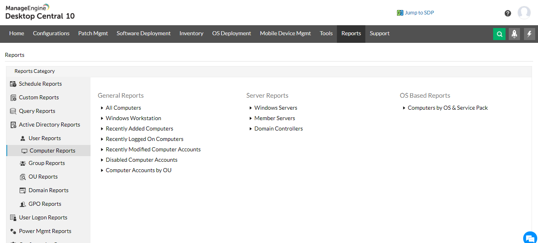Image resolution: width=538 pixels, height=243 pixels.
Task: Click the Schedule Reports icon
Action: (x=13, y=84)
